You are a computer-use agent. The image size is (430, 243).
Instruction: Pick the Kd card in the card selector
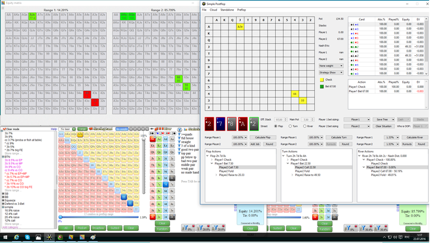click(x=166, y=145)
